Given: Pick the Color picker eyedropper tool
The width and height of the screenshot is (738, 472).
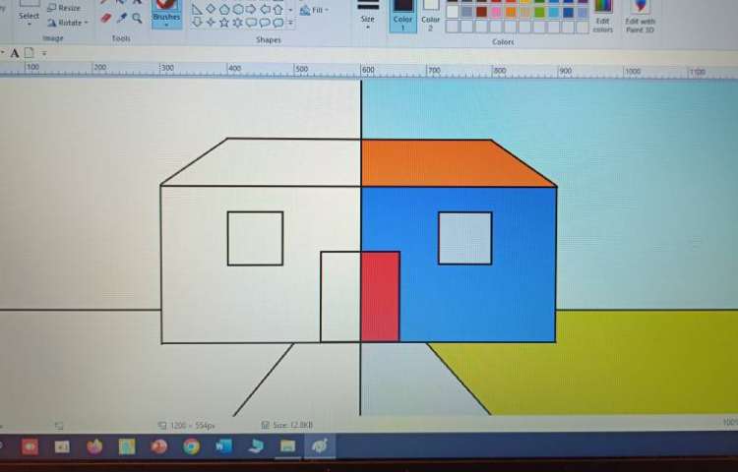Looking at the screenshot, I should click(122, 18).
